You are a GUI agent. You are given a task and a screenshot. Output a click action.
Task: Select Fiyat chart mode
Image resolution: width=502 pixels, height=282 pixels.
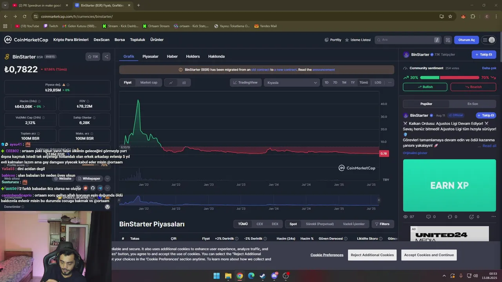128,83
